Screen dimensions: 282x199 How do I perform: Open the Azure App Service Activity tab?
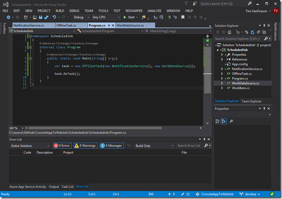tap(28, 186)
